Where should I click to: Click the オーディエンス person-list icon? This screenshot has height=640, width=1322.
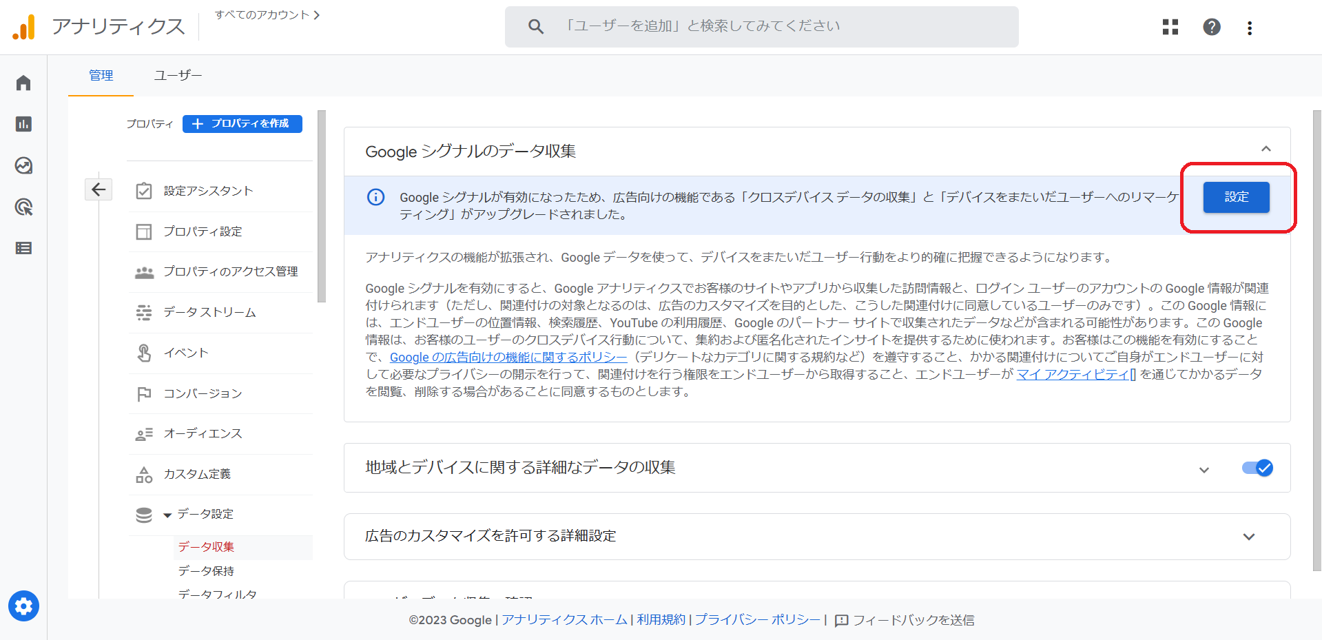click(x=144, y=434)
